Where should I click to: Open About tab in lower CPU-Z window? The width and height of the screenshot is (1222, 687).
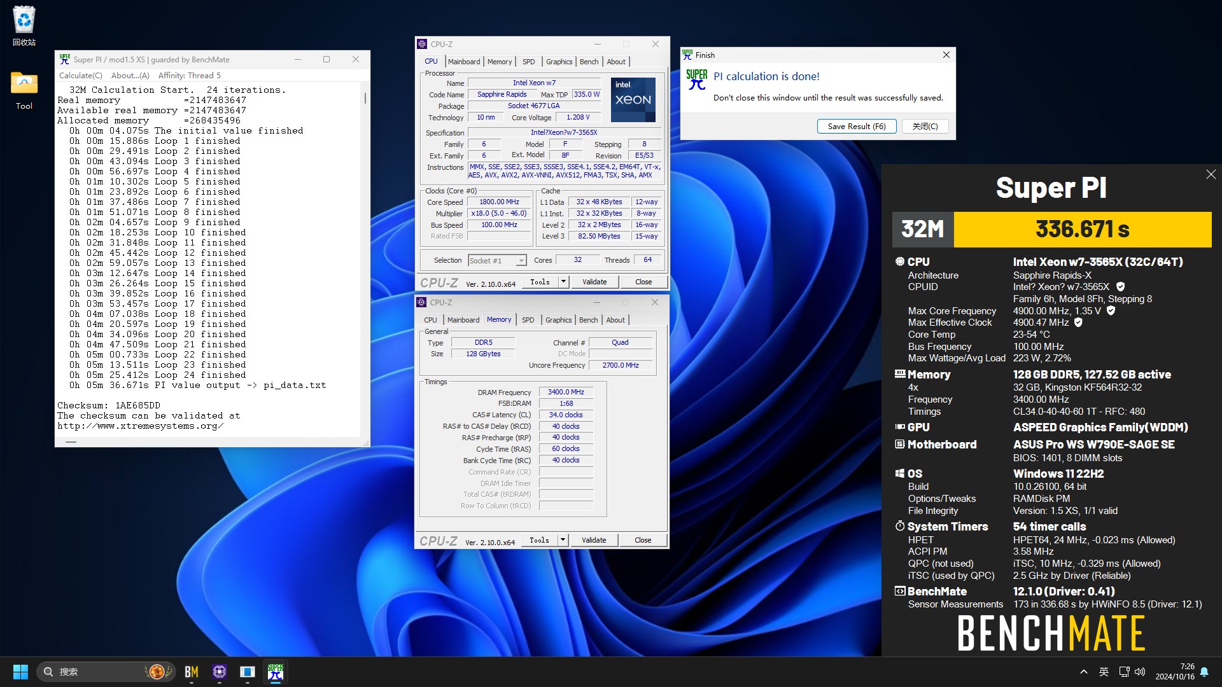coord(615,320)
